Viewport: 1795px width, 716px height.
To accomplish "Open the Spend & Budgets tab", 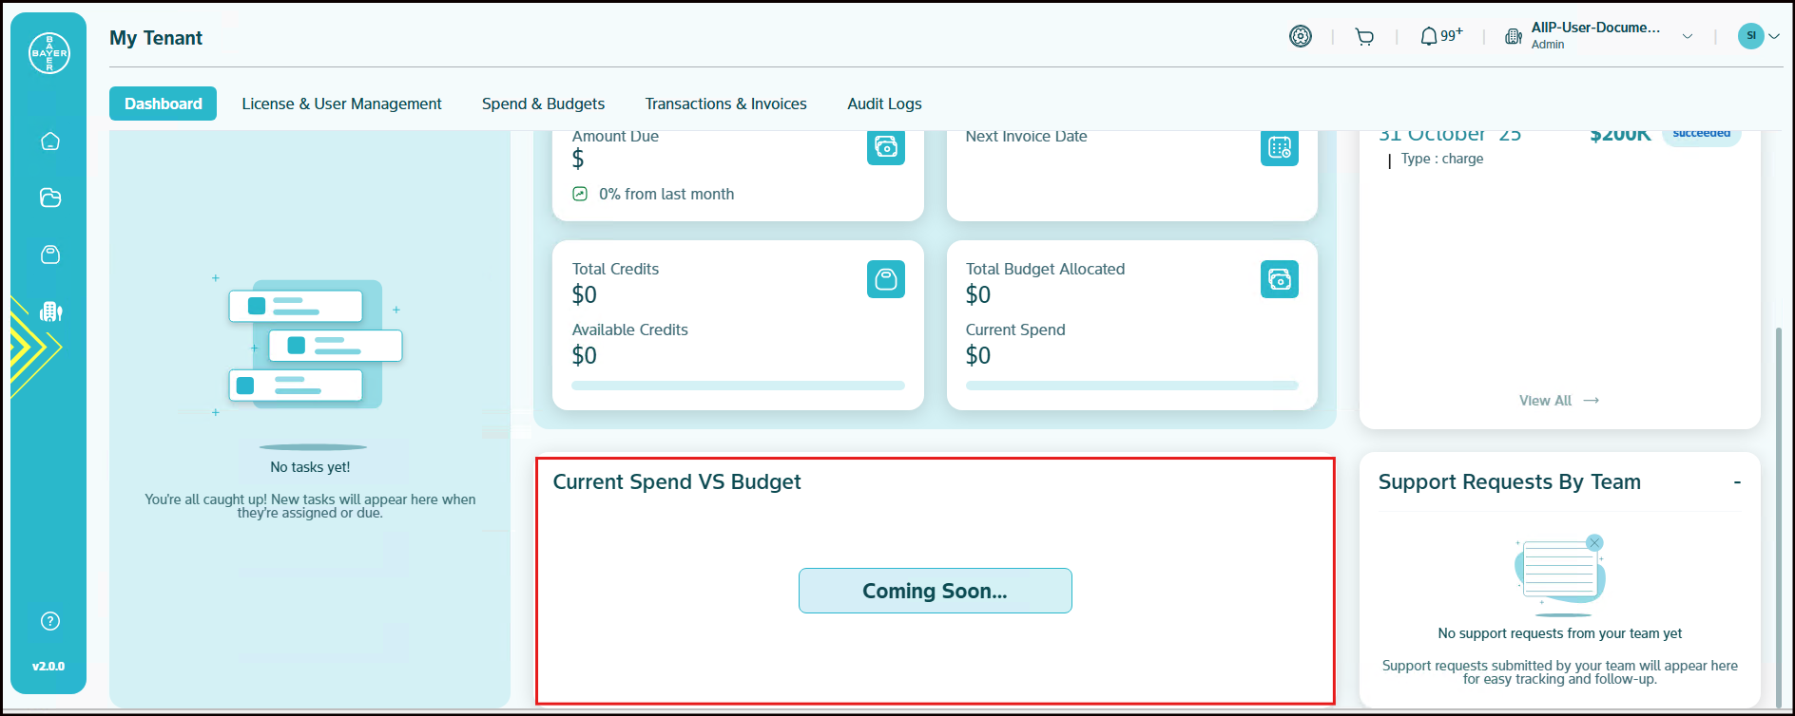I will [x=543, y=104].
